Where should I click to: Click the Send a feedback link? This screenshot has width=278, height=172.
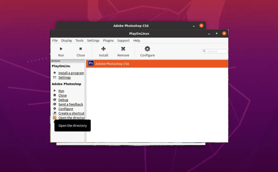coord(71,104)
